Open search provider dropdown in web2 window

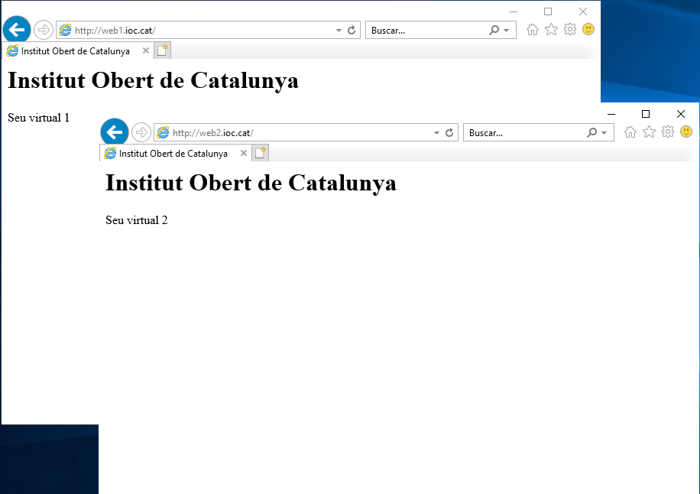click(604, 133)
